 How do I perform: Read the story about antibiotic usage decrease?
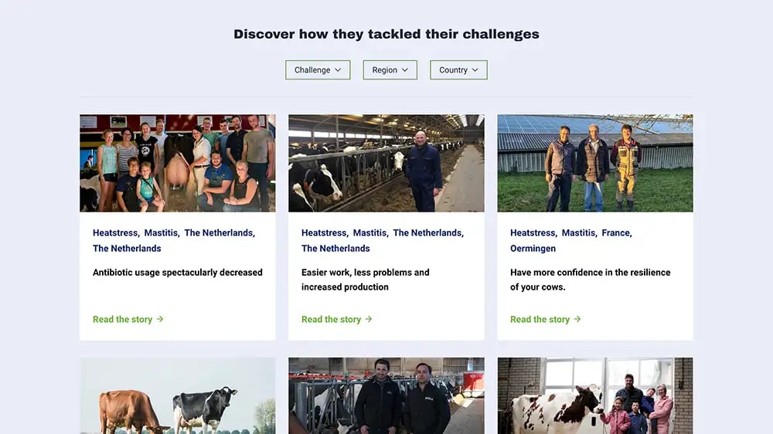[122, 319]
